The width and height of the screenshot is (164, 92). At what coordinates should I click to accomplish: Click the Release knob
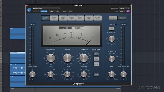[84, 74]
